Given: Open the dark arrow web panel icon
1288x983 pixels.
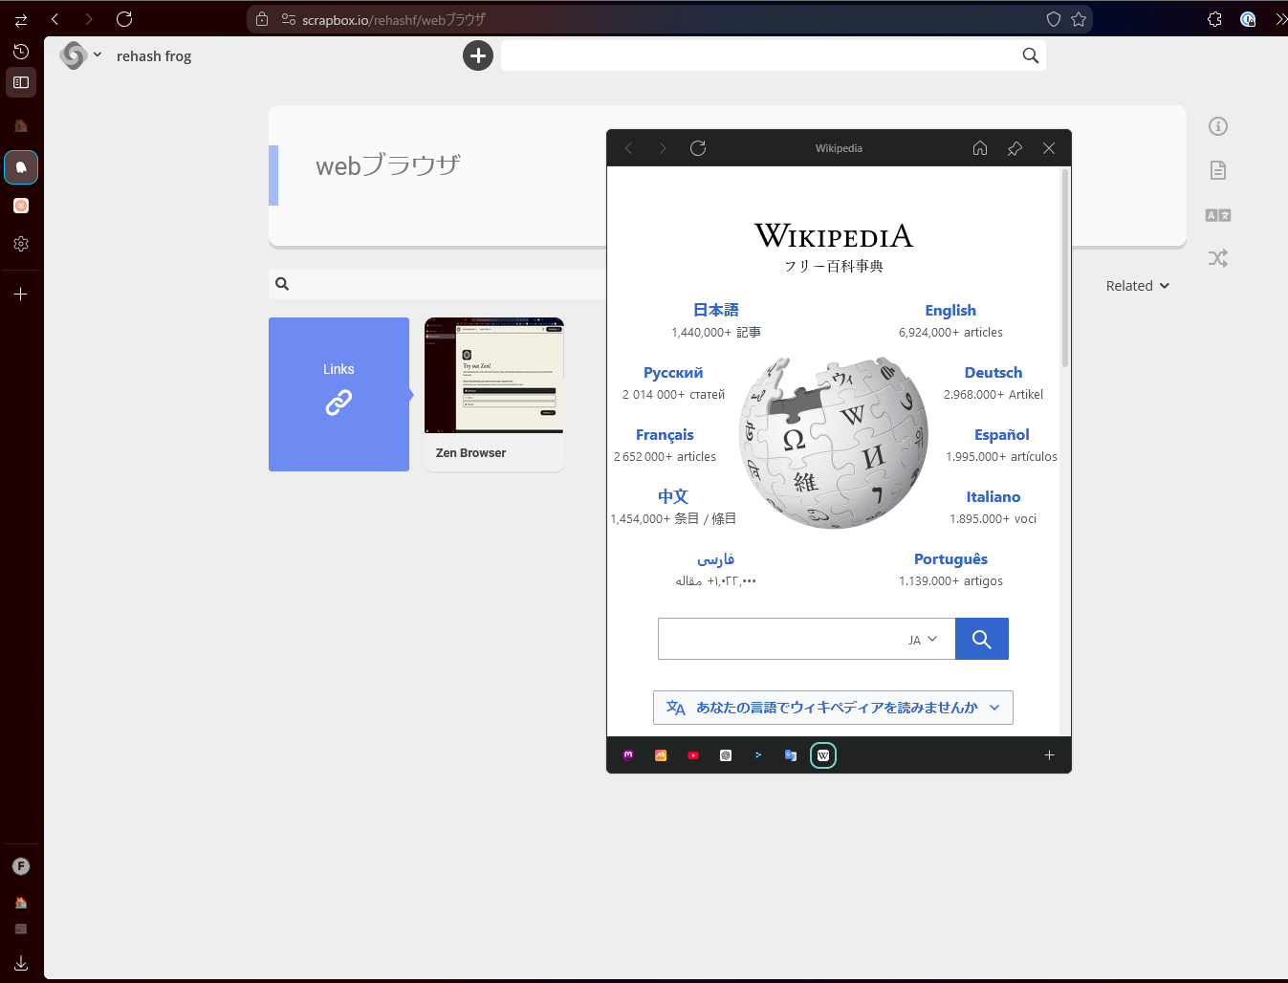Looking at the screenshot, I should (x=758, y=755).
